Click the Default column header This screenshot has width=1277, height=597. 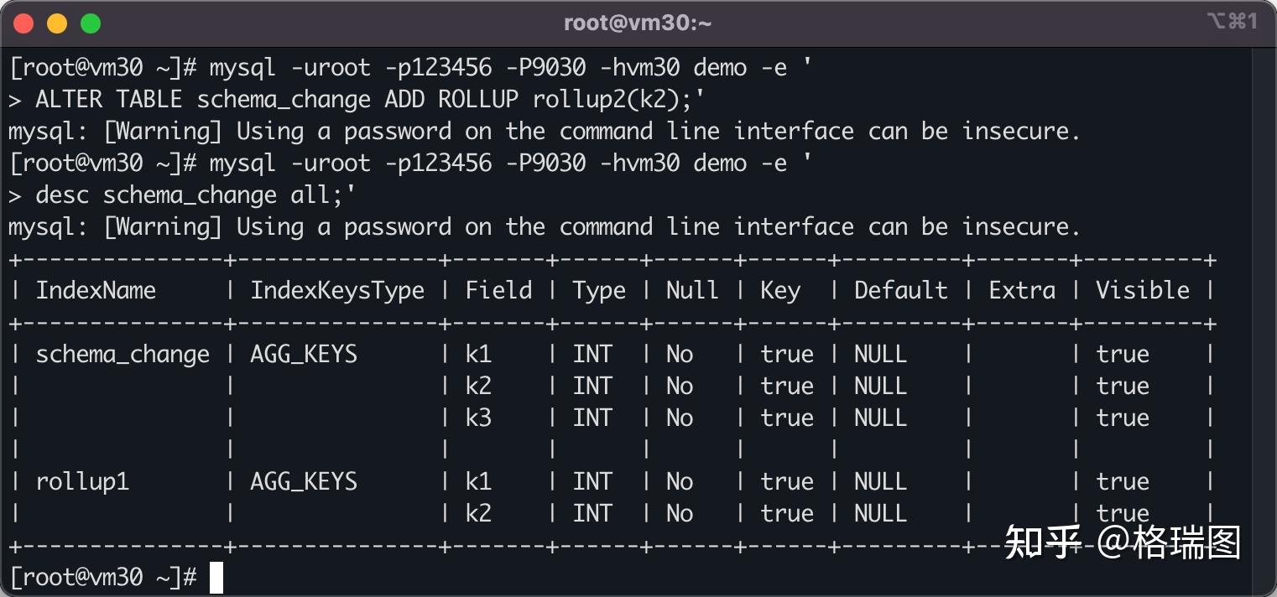click(x=900, y=291)
